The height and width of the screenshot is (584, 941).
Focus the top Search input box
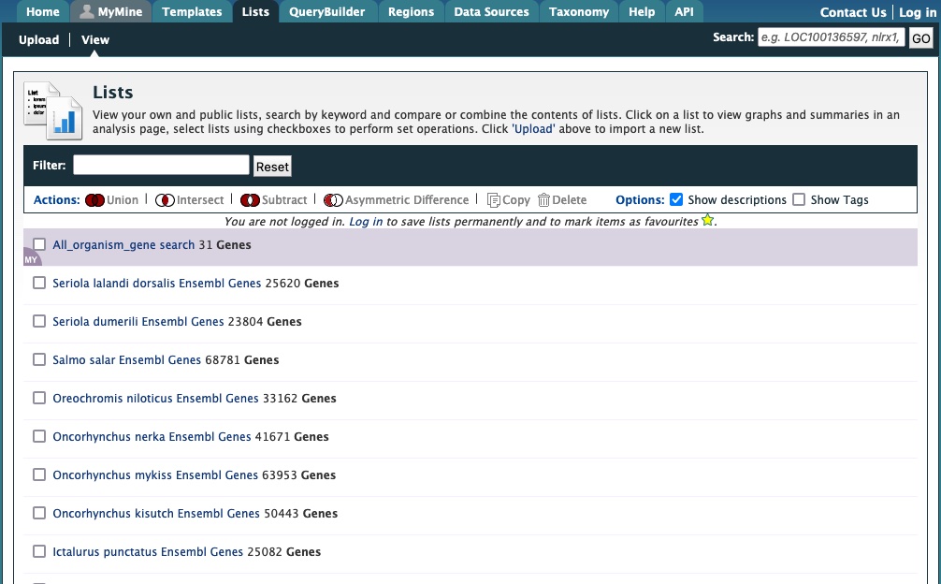[832, 37]
